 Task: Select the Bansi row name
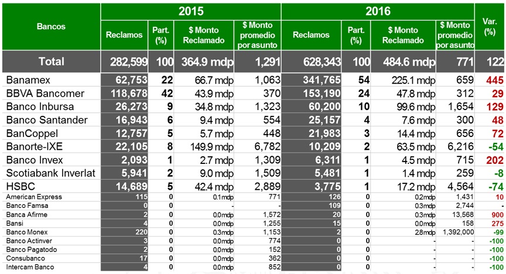click(15, 223)
